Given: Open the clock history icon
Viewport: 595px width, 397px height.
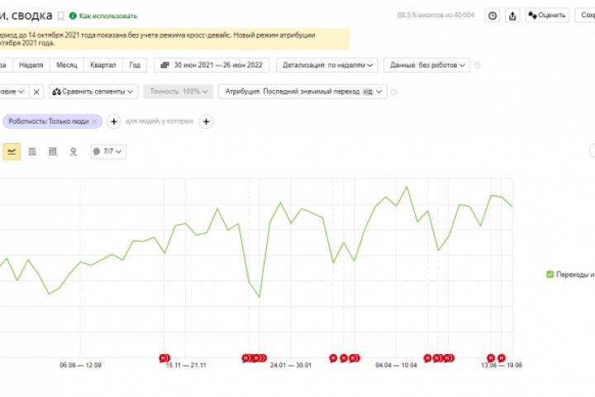Looking at the screenshot, I should coord(493,15).
